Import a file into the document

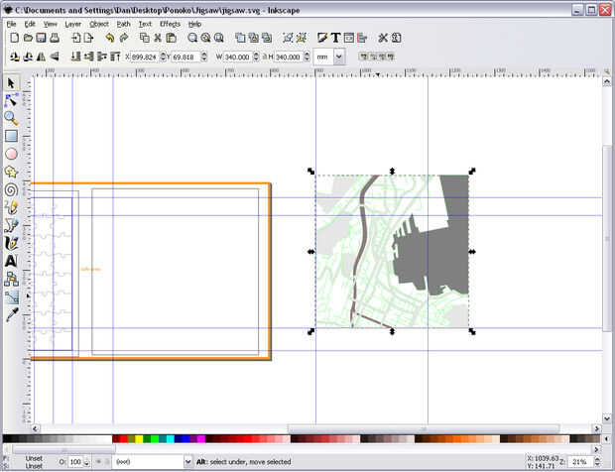click(x=75, y=38)
